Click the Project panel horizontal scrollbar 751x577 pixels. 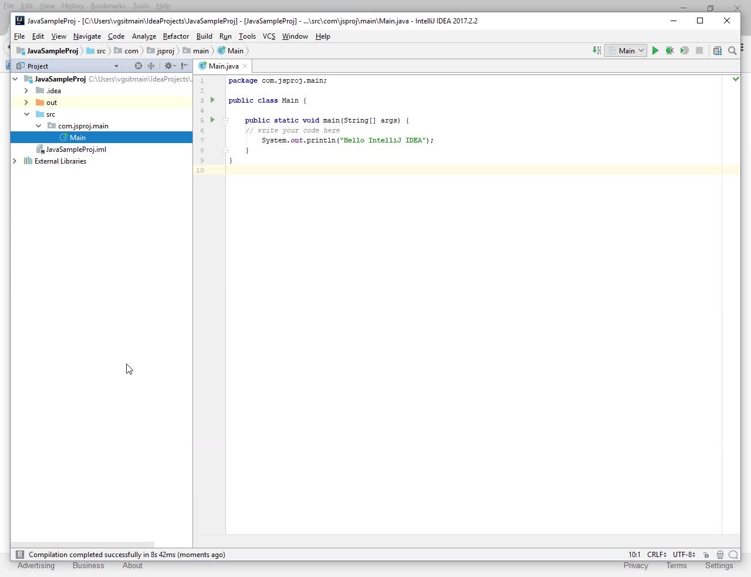tap(82, 545)
